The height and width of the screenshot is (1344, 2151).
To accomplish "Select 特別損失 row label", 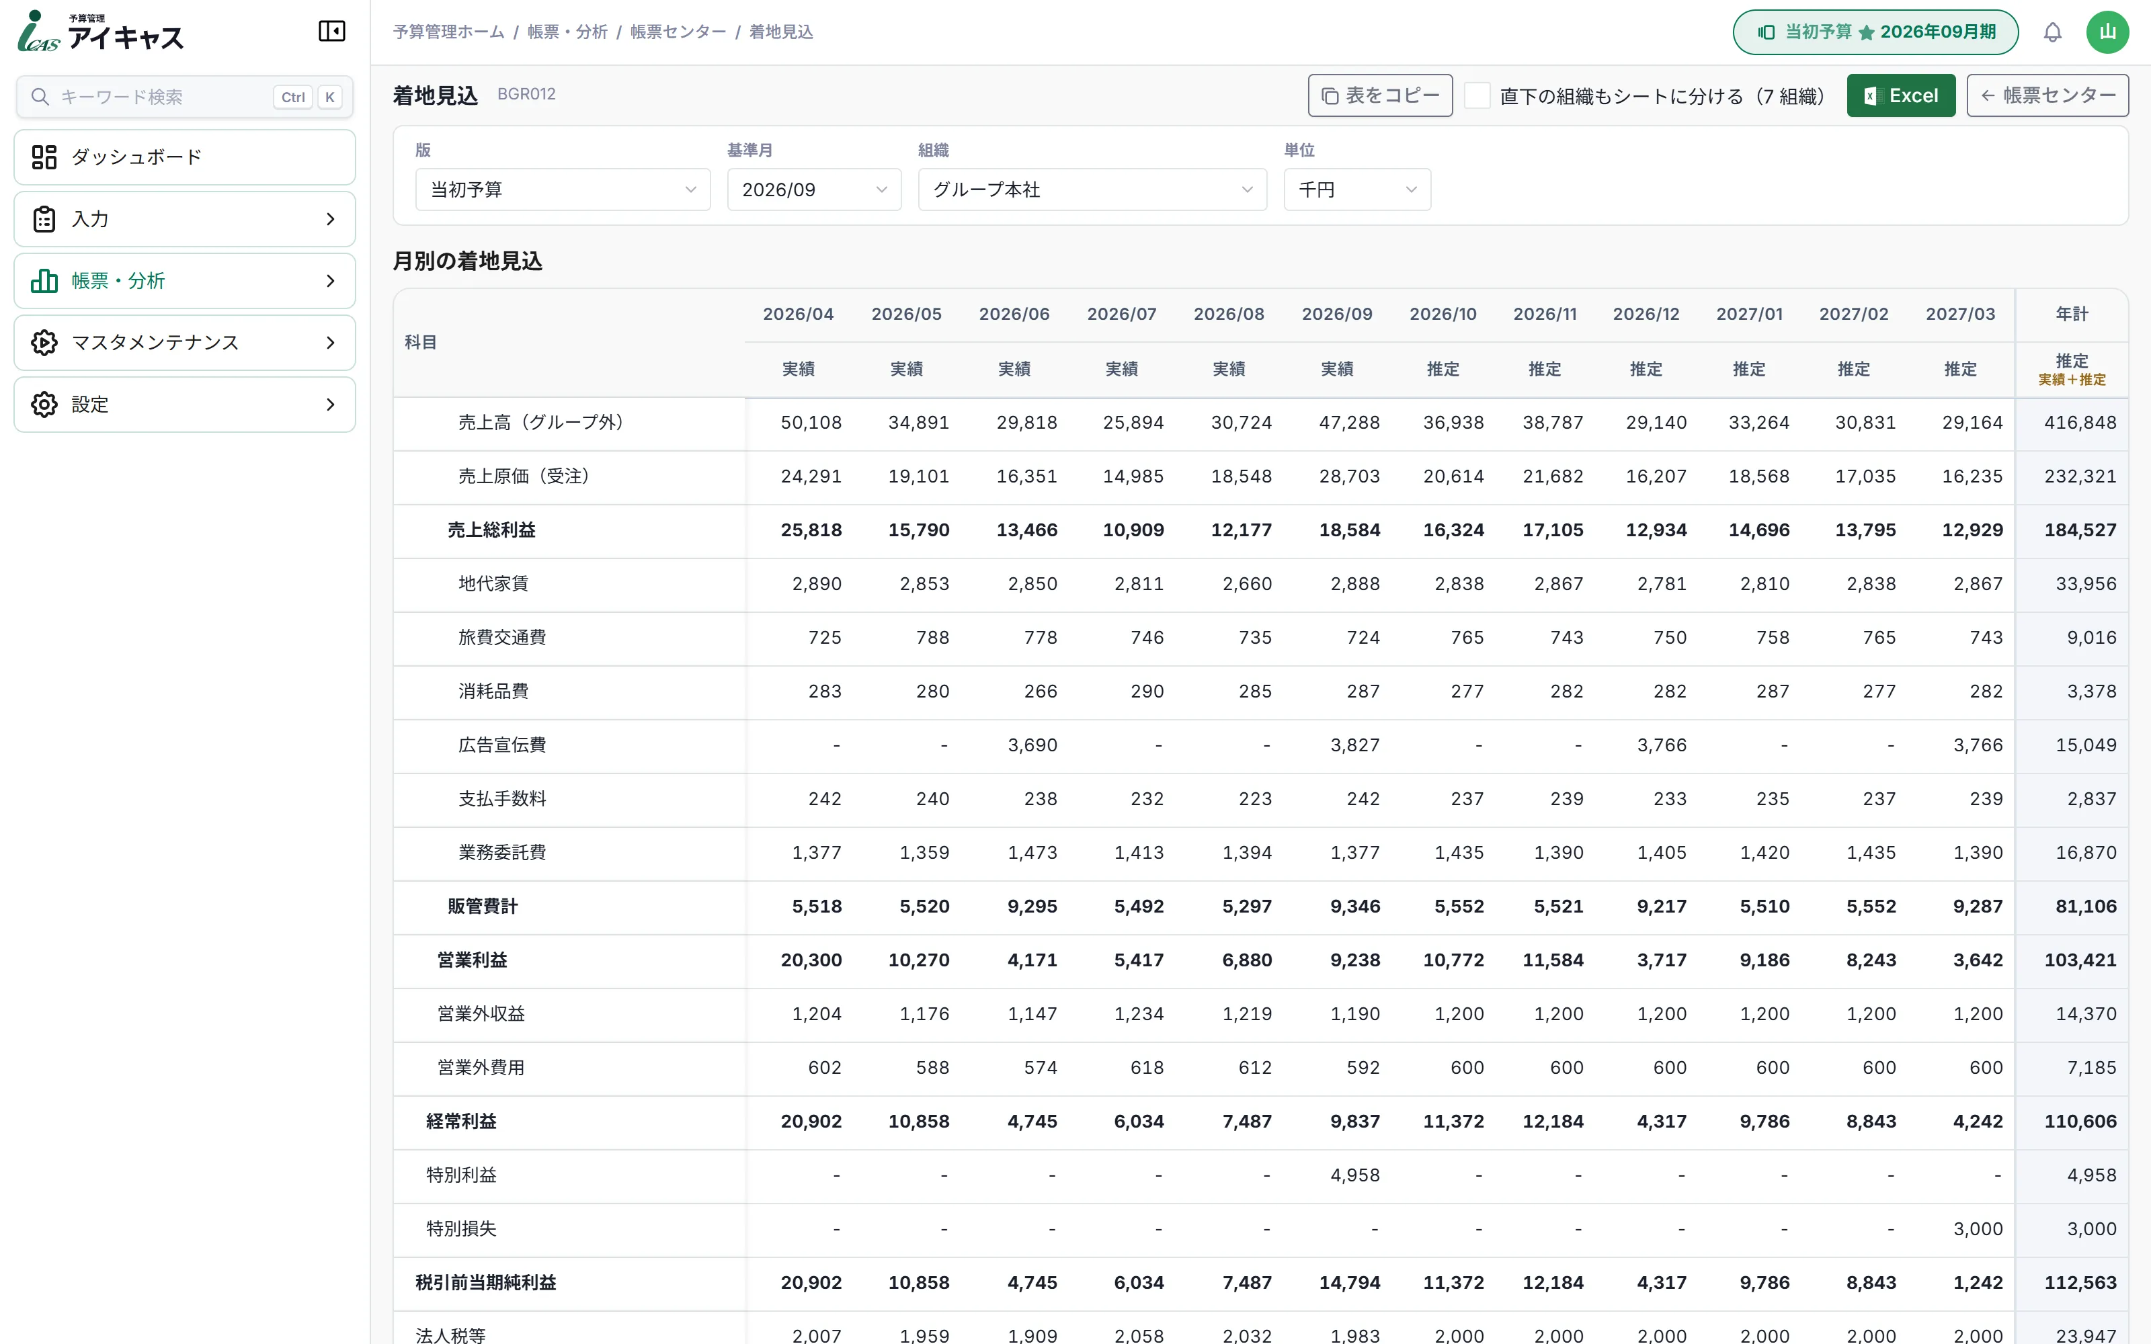I will (461, 1229).
